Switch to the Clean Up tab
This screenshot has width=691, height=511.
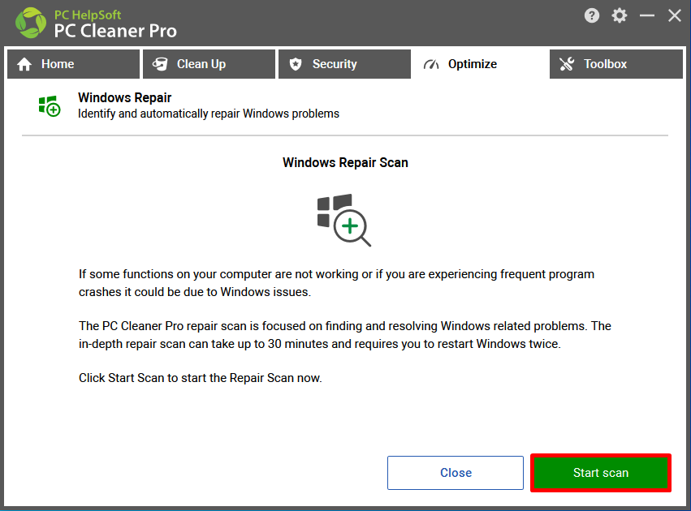[209, 64]
